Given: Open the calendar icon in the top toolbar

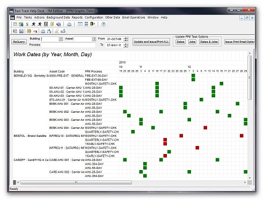Looking at the screenshot, I should tap(21, 24).
